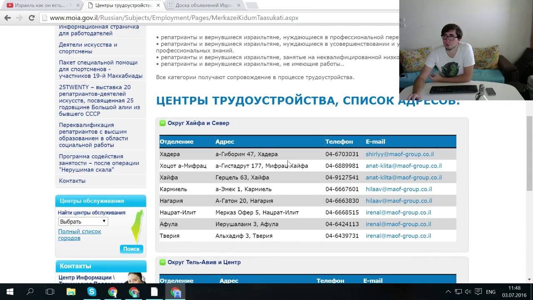Close the 'Доска объявлений' tab
The height and width of the screenshot is (300, 533).
click(x=239, y=5)
